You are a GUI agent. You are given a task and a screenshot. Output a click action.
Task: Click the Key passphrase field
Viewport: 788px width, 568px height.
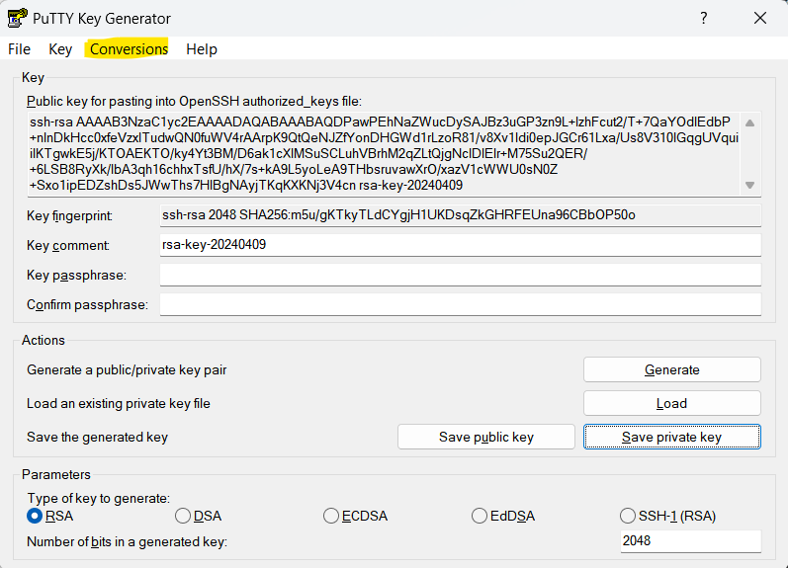pos(461,275)
